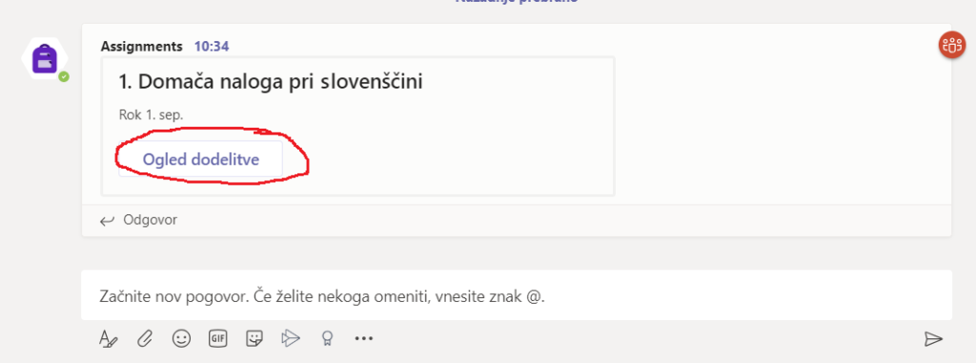Open the emoji picker smiley icon

(x=181, y=338)
